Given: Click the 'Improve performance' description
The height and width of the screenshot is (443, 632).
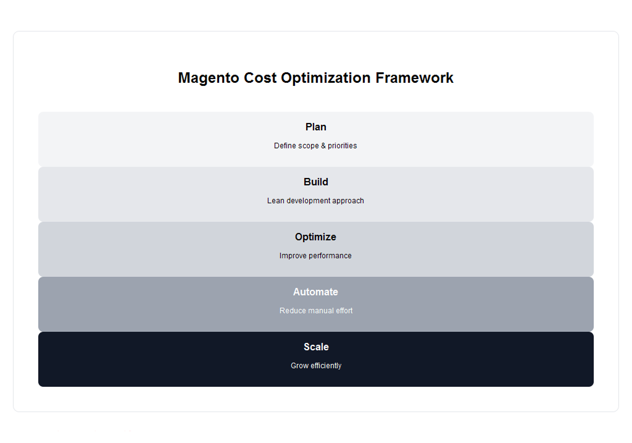Looking at the screenshot, I should click(x=315, y=256).
